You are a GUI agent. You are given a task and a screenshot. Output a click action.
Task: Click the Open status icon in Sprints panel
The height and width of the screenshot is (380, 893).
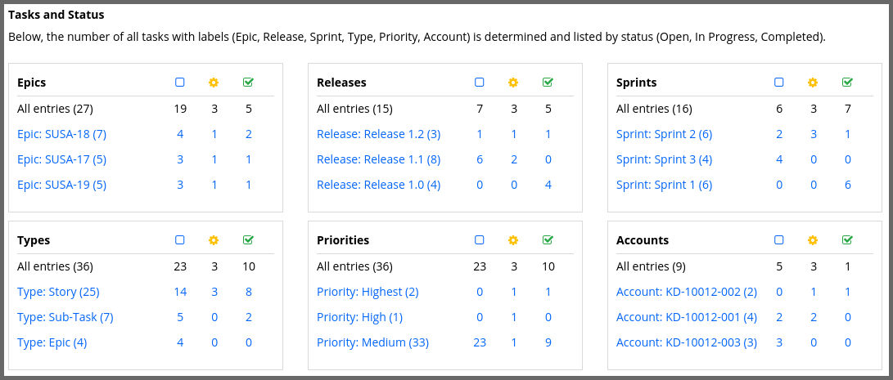point(779,83)
